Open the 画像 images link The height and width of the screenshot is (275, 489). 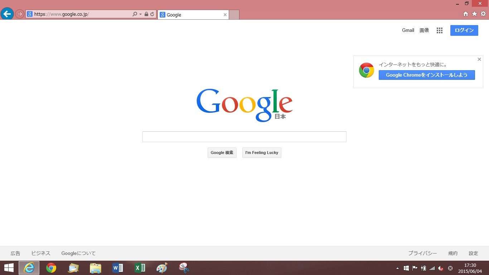pos(424,30)
